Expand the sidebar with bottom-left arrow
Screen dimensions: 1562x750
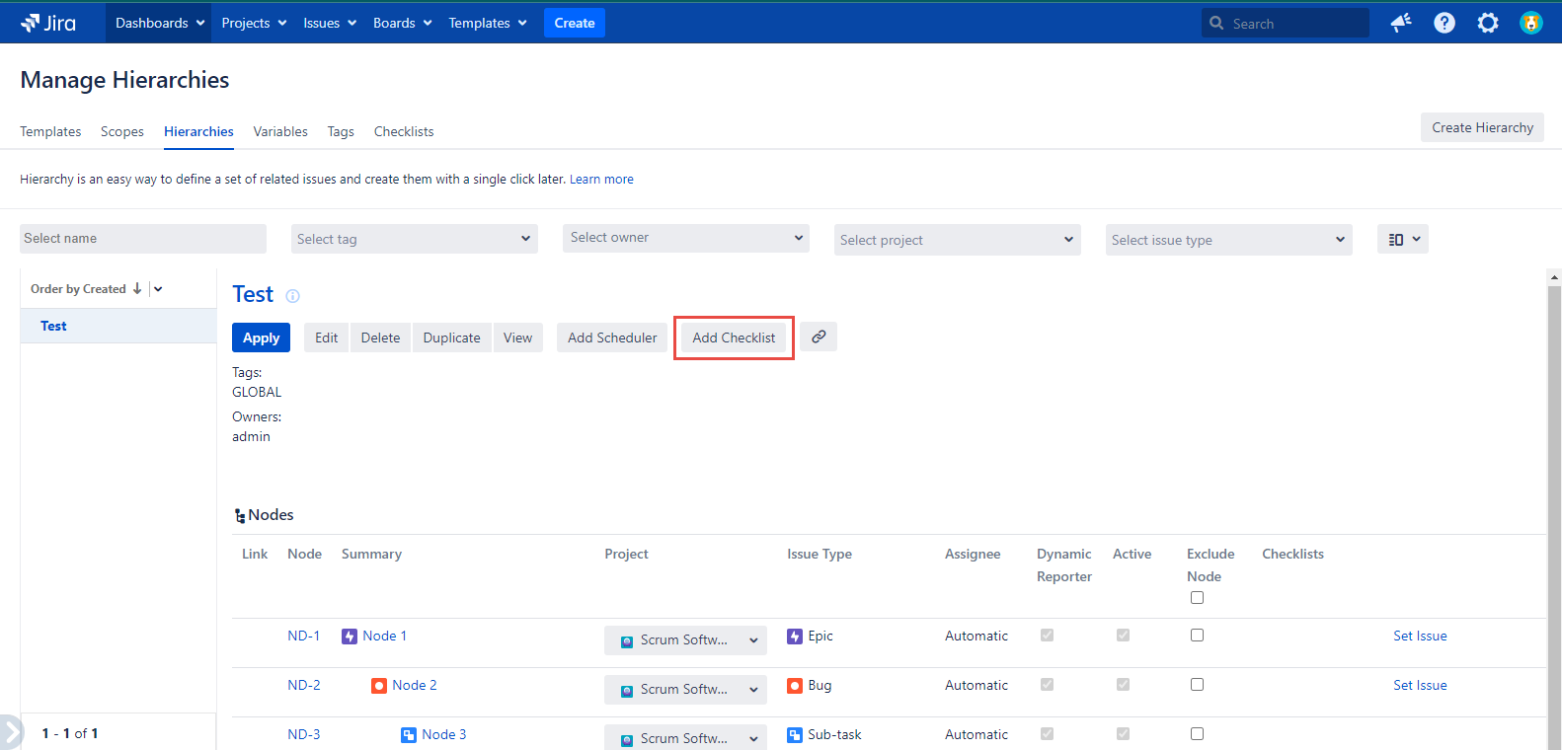11,732
